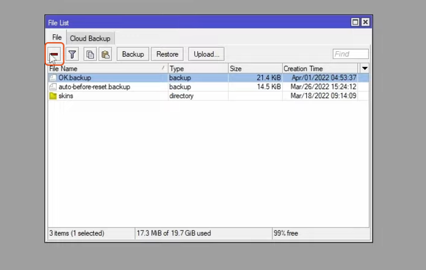Click the Paste clipboard icon
Screen dimensions: 426x270
click(x=105, y=54)
